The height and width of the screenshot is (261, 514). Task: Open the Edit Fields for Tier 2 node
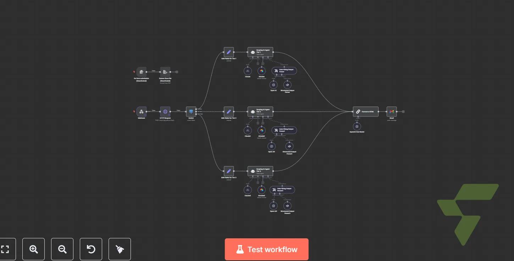click(x=229, y=112)
